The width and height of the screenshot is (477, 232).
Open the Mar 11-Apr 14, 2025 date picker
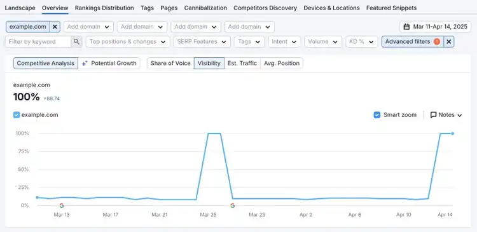point(435,27)
